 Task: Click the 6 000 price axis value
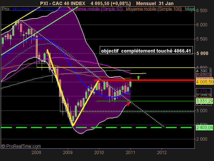[x=202, y=25]
